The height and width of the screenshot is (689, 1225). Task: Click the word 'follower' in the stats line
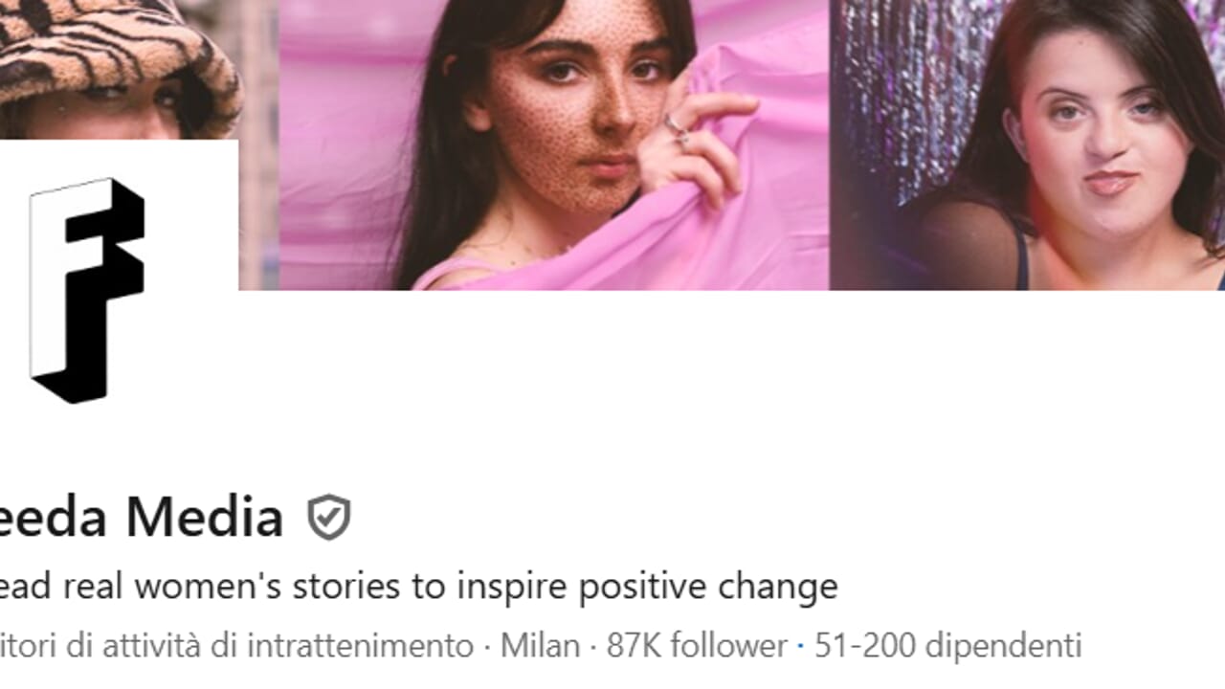(x=728, y=646)
